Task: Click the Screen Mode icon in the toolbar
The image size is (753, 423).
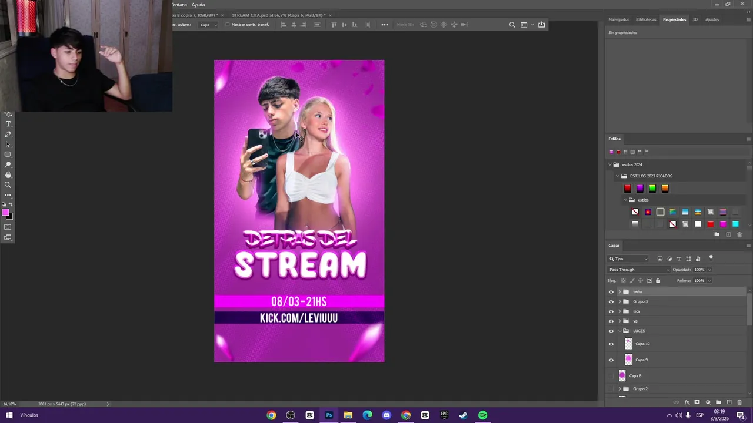Action: (x=8, y=237)
